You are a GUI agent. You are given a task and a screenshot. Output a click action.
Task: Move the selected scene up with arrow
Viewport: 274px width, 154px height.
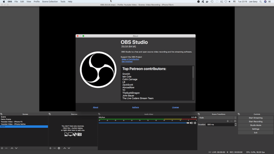point(12,148)
